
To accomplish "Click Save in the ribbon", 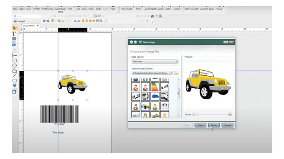I will [28, 8].
